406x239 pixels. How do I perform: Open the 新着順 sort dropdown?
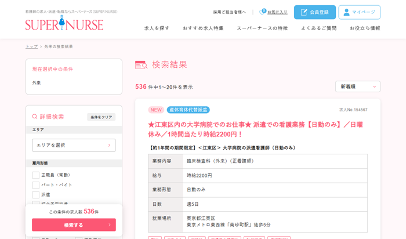pyautogui.click(x=358, y=86)
